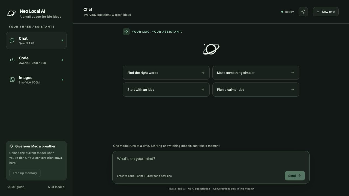Click One model runs at a time note
Viewport: 349px width, 196px height.
pos(167,146)
